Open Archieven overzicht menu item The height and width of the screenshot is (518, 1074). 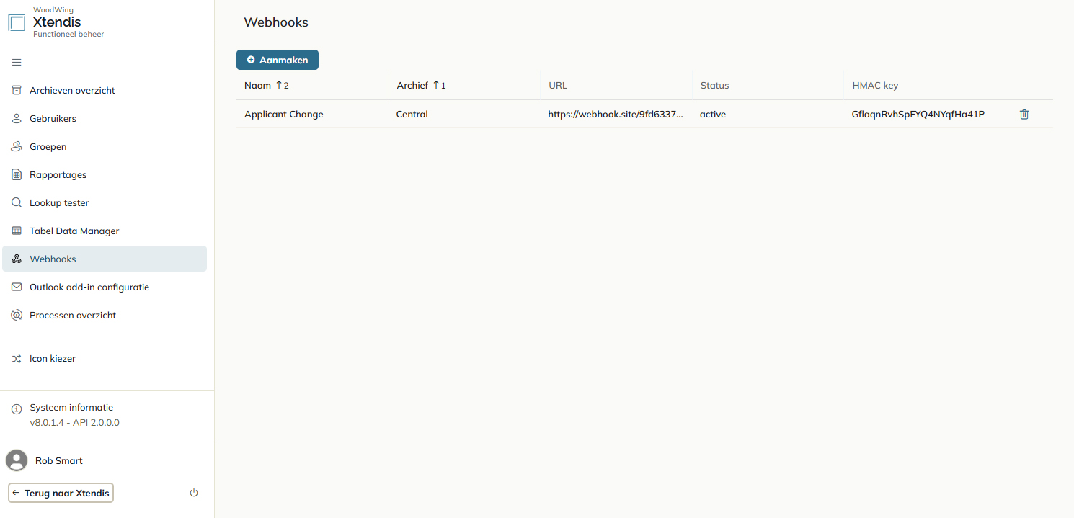(105, 90)
